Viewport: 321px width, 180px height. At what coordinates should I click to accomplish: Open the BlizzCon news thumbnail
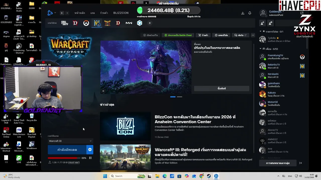point(125,126)
